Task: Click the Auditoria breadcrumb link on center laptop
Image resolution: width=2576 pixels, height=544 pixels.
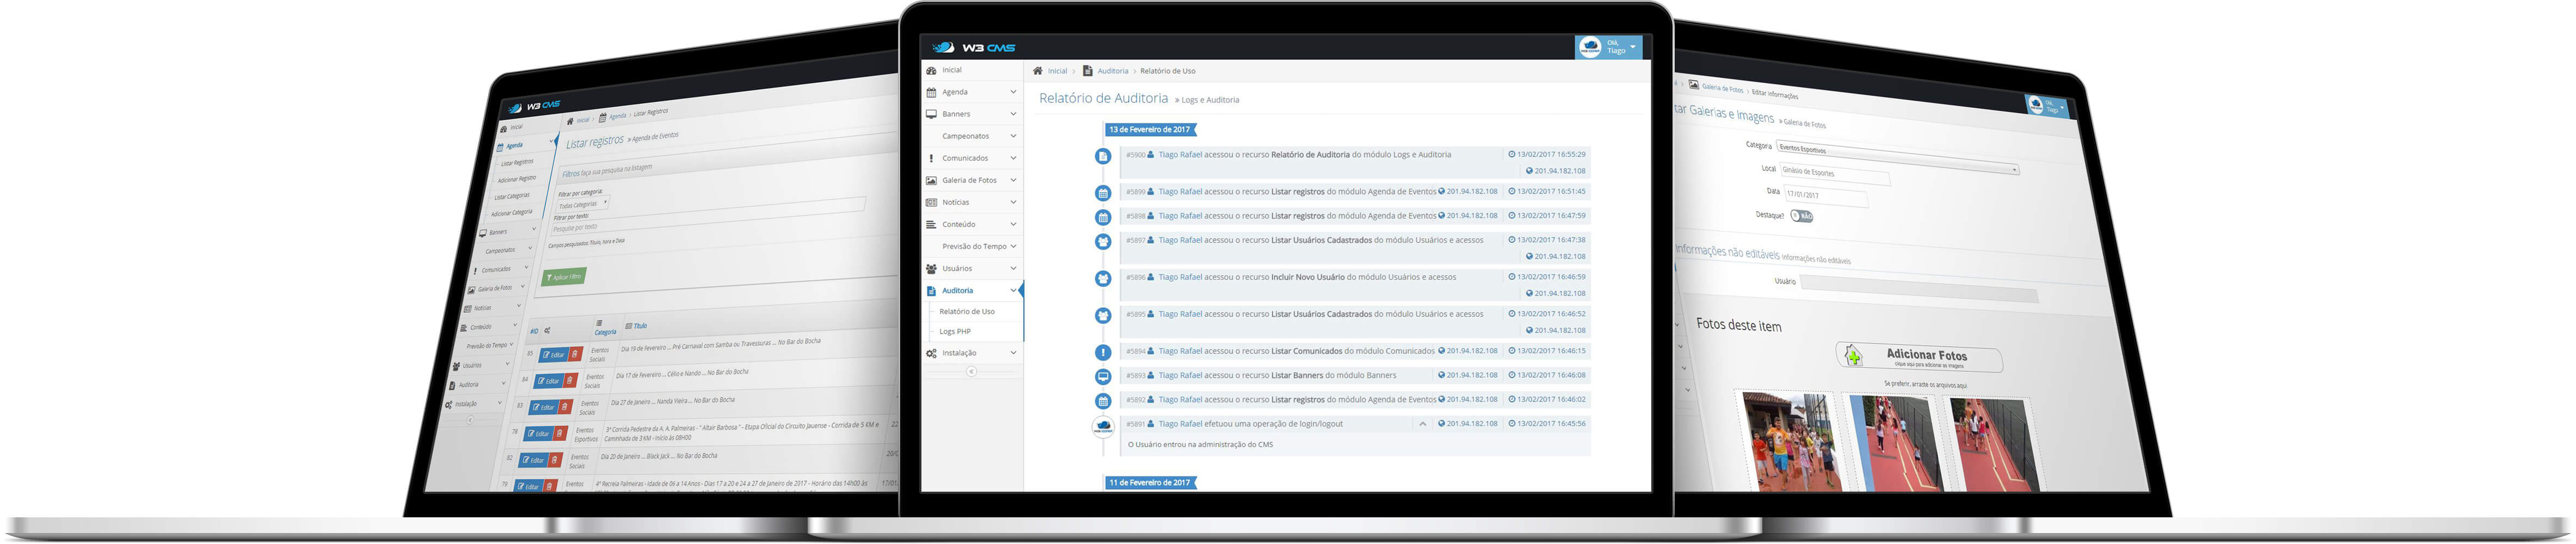Action: click(x=1112, y=71)
